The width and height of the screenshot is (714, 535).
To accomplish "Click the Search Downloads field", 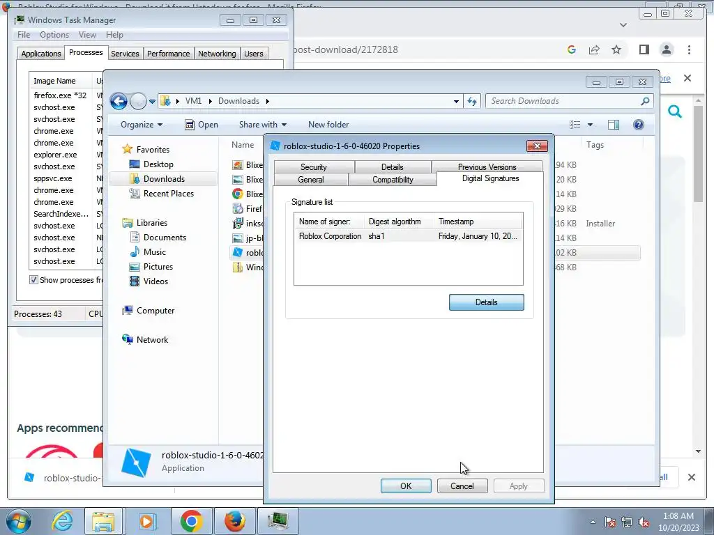I will [x=569, y=101].
